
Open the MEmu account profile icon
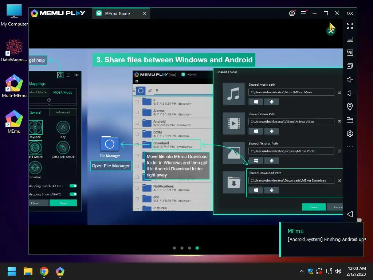click(292, 13)
